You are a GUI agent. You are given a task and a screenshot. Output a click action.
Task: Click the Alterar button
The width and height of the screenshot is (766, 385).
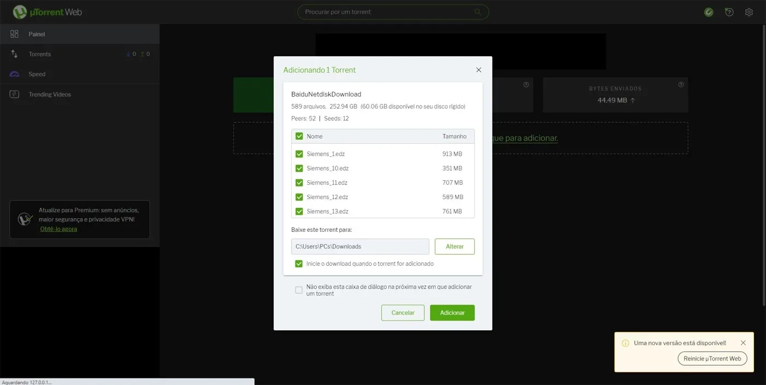[x=455, y=247]
